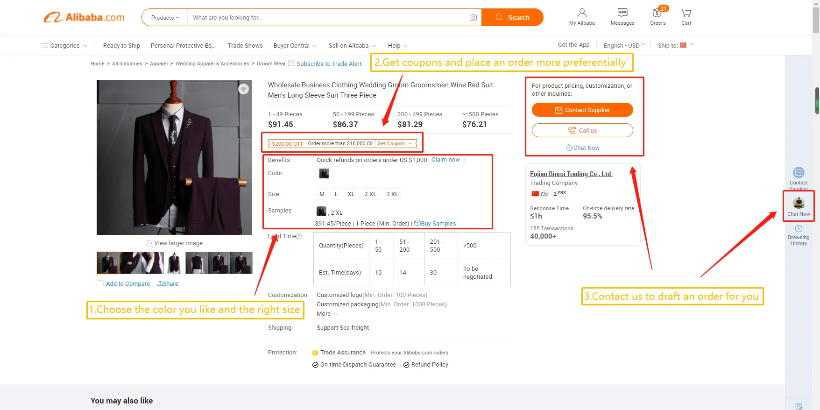The height and width of the screenshot is (410, 820).
Task: Open the Trade Shows menu item
Action: [245, 46]
